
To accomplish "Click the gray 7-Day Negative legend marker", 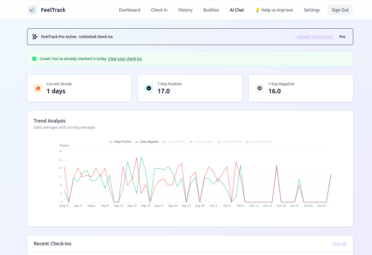I will point(191,142).
